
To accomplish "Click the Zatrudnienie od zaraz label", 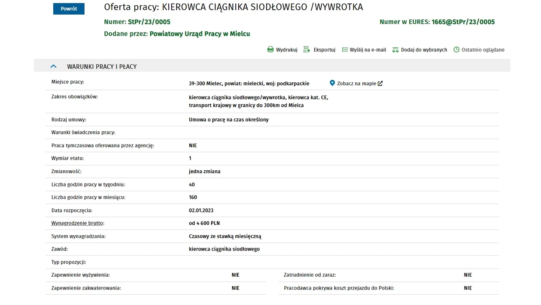I will (310, 275).
